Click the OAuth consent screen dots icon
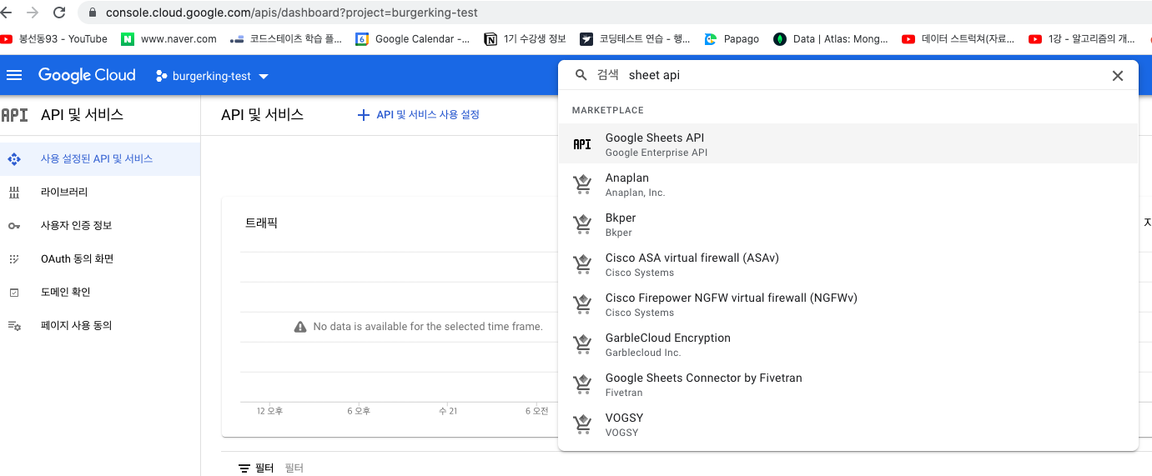The width and height of the screenshot is (1152, 476). 14,259
